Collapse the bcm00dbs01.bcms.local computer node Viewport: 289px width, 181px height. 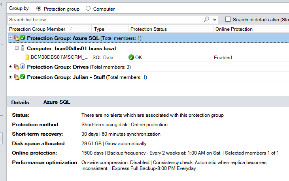pos(17,48)
